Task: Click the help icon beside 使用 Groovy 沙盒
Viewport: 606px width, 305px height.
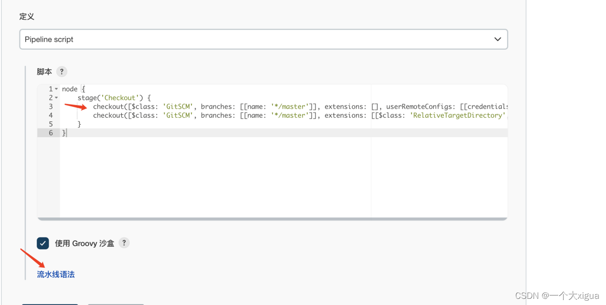Action: pyautogui.click(x=124, y=243)
